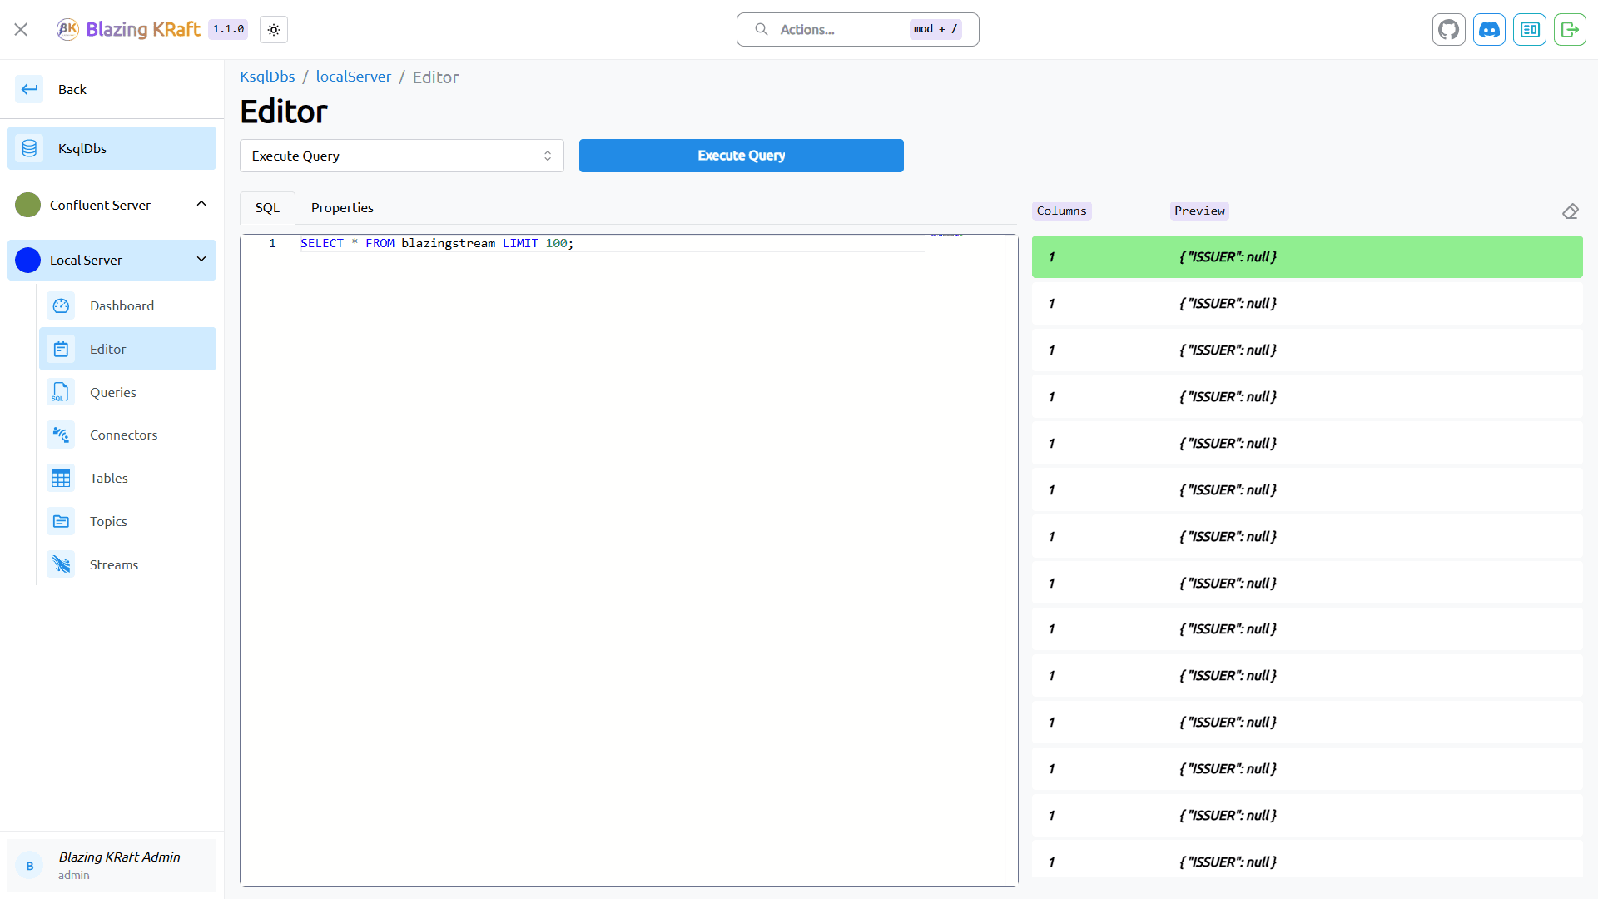1598x899 pixels.
Task: Expand the Local Server section chevron
Action: pyautogui.click(x=201, y=259)
